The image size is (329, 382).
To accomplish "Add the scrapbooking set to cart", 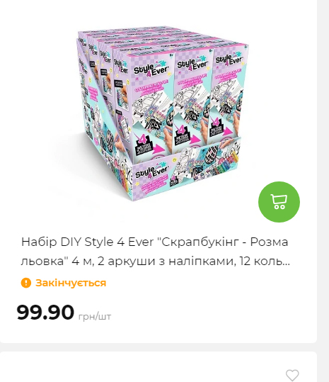I will tap(279, 202).
